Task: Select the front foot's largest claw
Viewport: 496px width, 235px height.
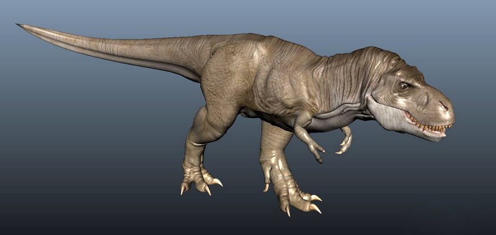Action: click(316, 208)
